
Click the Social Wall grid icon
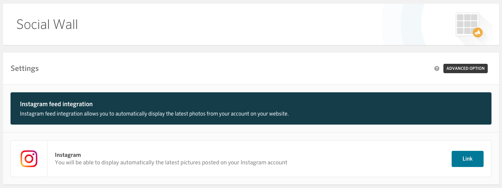[467, 24]
